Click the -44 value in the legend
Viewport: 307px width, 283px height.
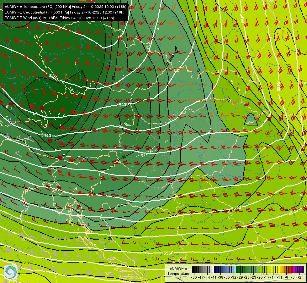(x=207, y=277)
